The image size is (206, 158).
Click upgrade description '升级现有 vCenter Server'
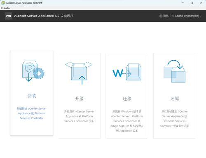tap(79, 116)
